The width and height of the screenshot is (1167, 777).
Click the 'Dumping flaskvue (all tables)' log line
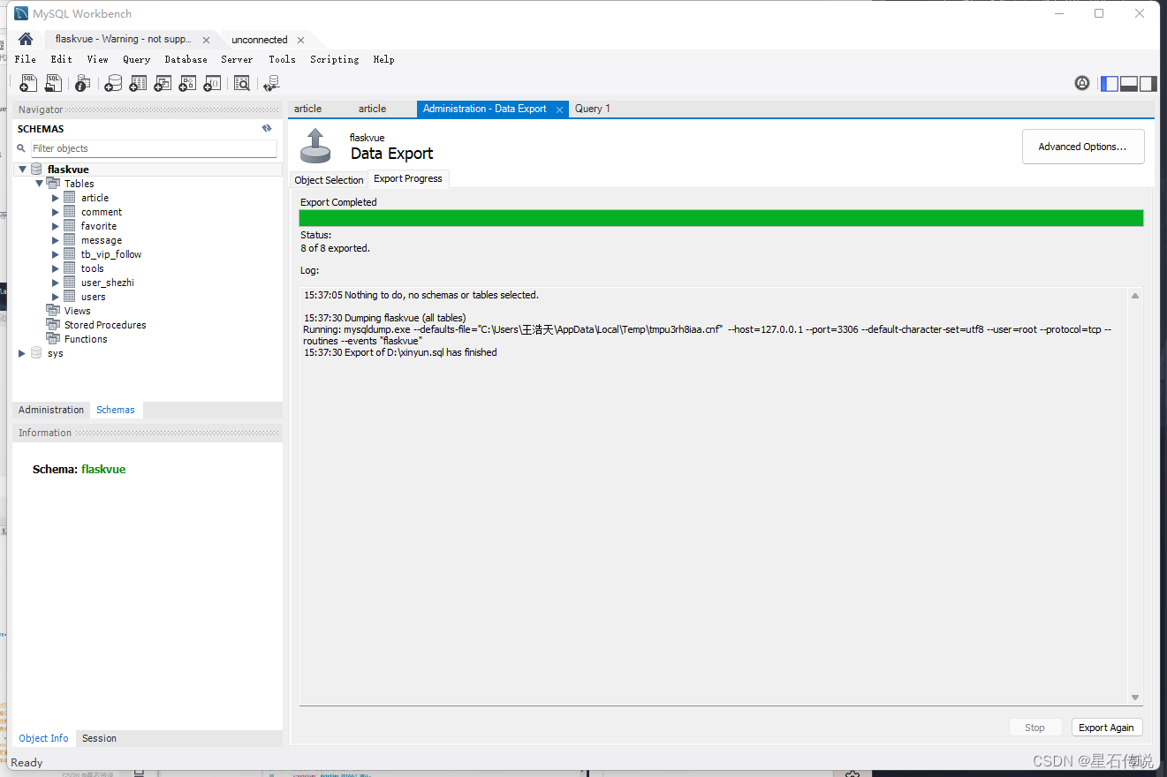point(384,318)
